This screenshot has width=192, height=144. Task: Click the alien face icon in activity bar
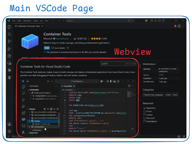9,77
